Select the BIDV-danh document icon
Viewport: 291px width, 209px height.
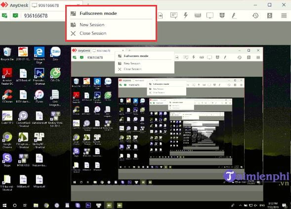coord(23,97)
